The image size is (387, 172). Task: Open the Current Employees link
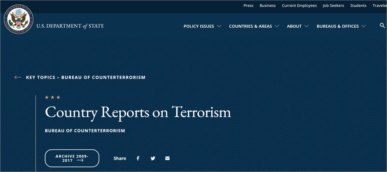[x=299, y=5]
